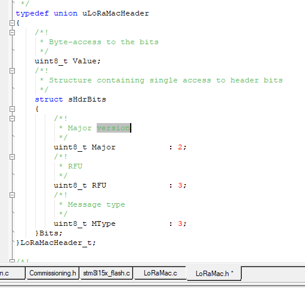Screen dimensions: 305x288
Task: Click the 'union' keyword
Action: click(66, 14)
